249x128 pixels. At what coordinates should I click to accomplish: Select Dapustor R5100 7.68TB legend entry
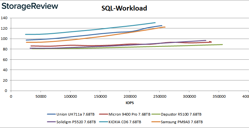click(177, 114)
